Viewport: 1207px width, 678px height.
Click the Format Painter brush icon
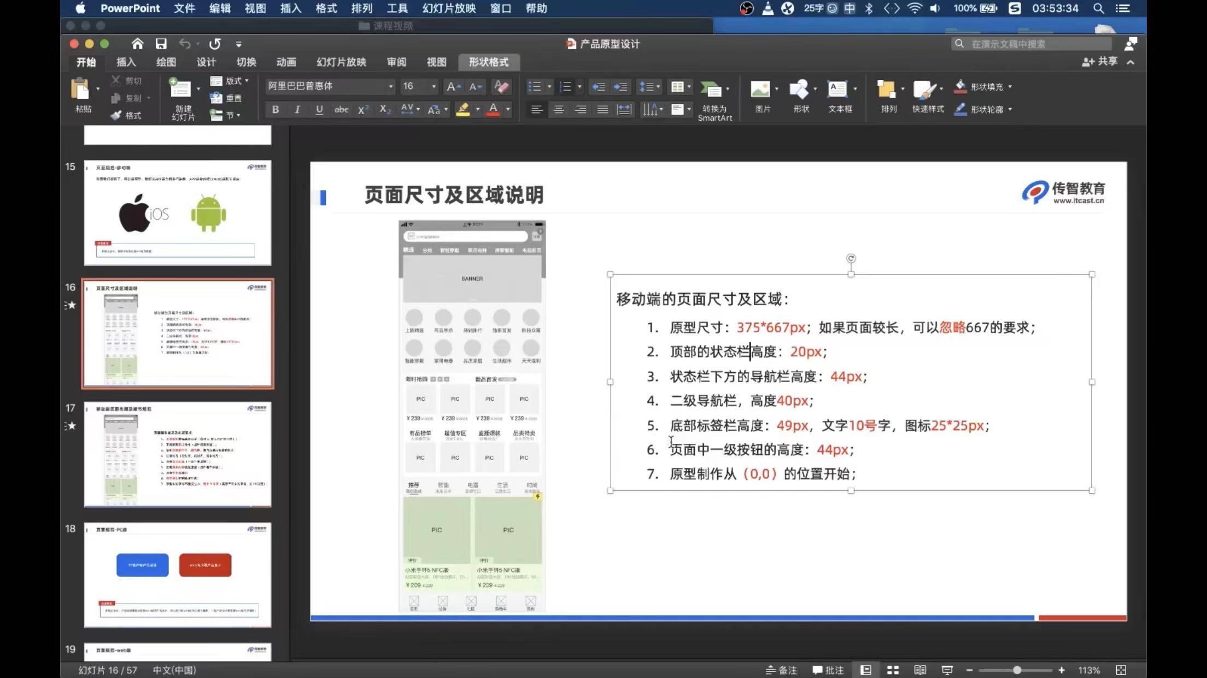(x=116, y=115)
